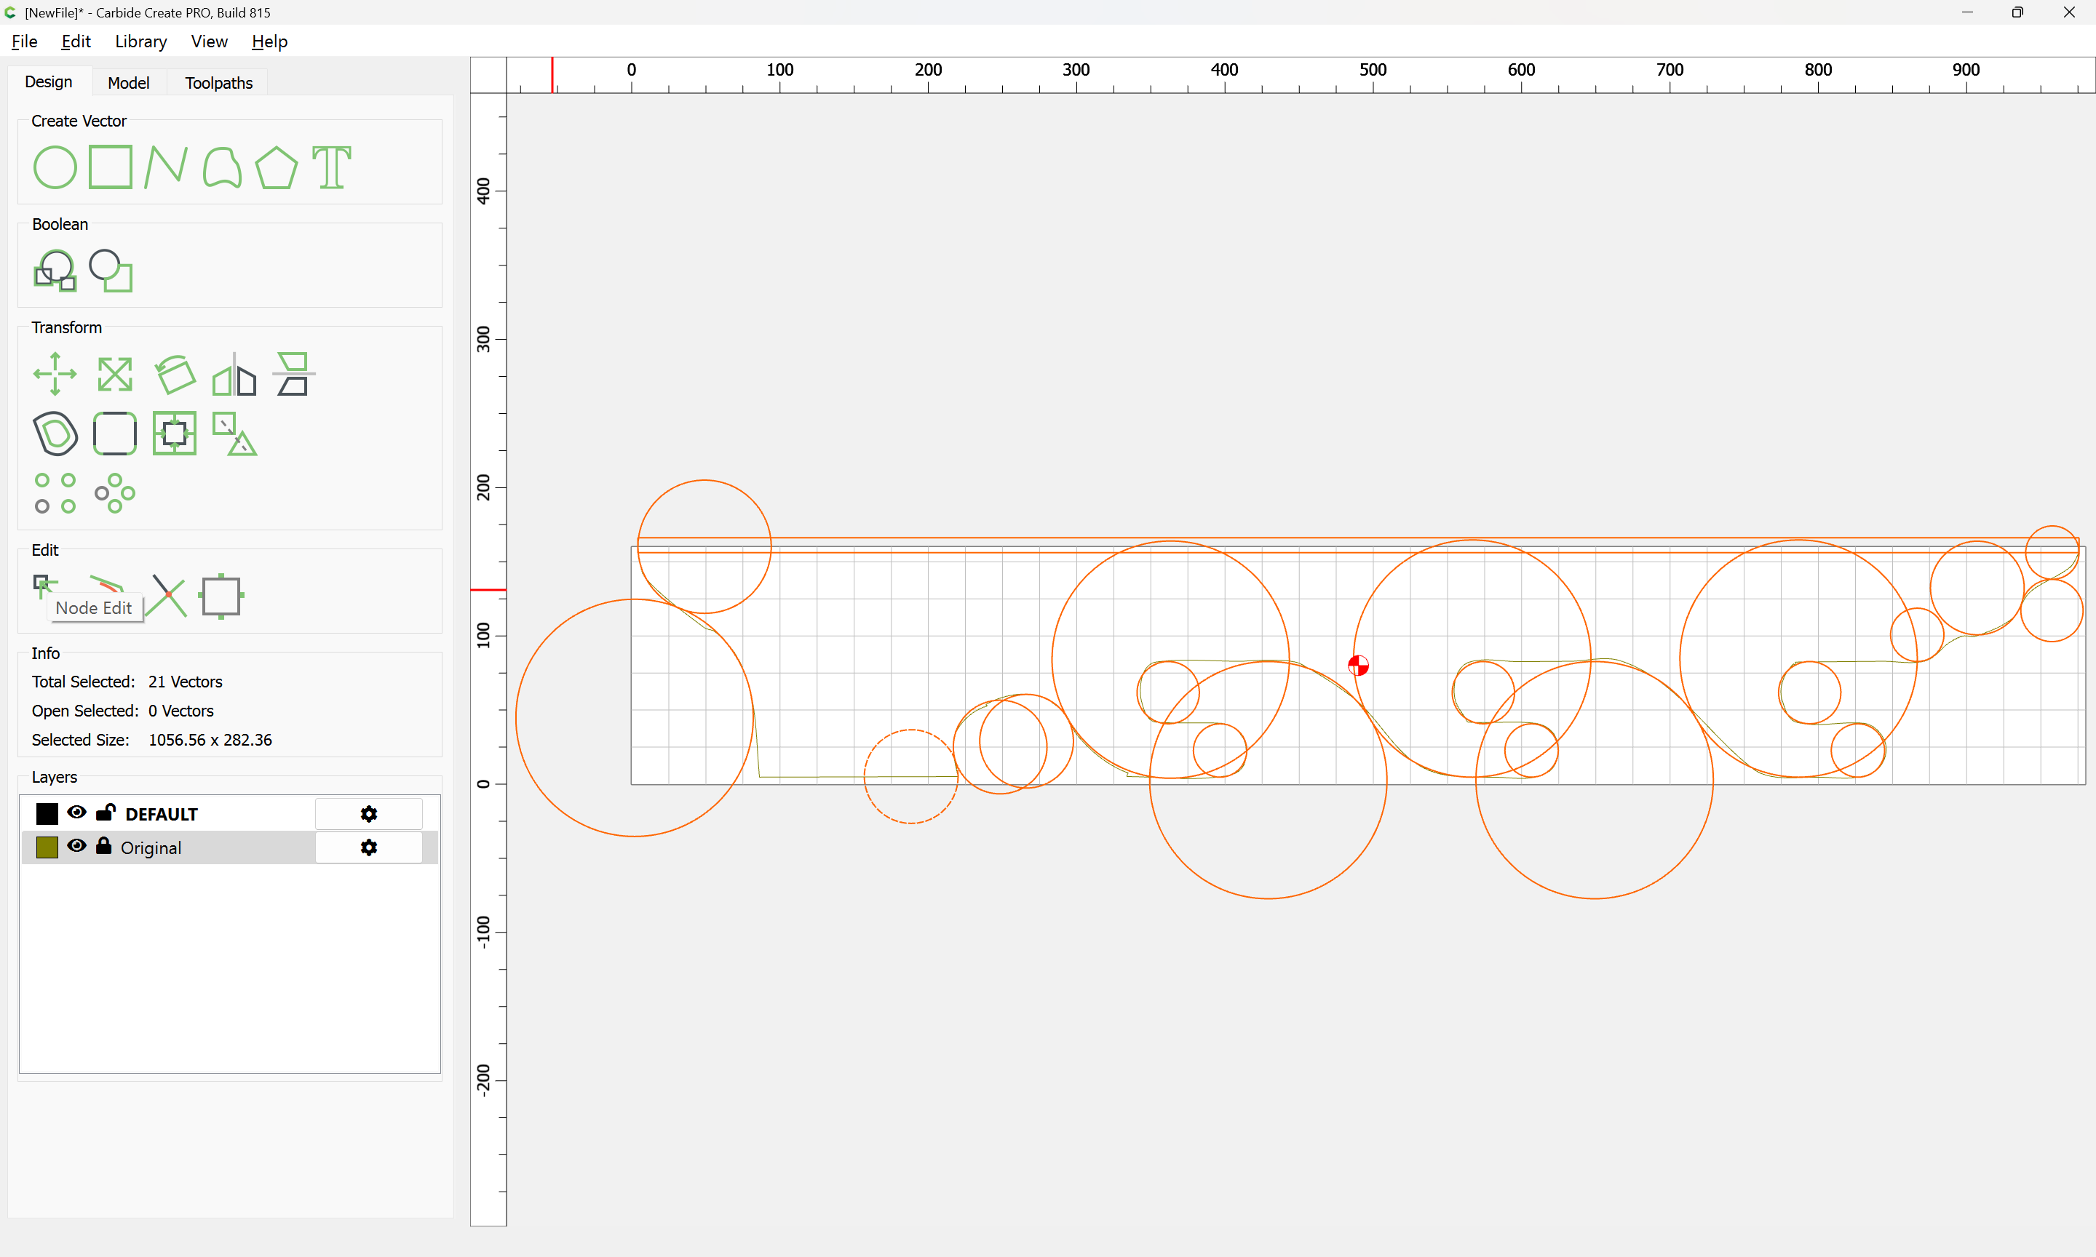
Task: Open DEFAULT layer settings gear
Action: (x=368, y=814)
